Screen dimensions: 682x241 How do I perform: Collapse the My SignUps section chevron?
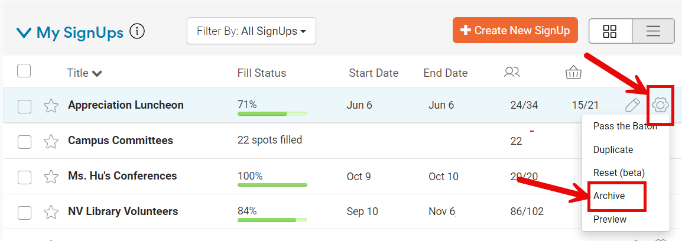coord(24,32)
